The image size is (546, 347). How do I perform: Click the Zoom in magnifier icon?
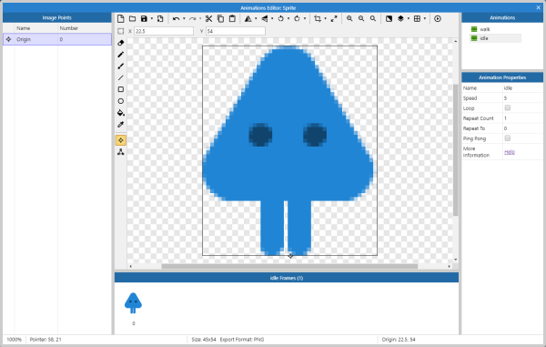click(x=349, y=18)
